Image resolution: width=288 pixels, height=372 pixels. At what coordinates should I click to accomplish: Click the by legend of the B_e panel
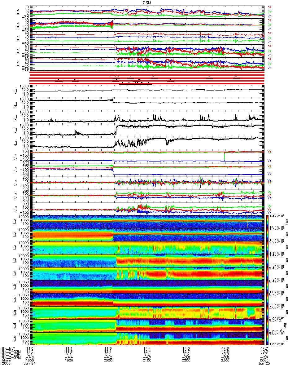point(269,63)
